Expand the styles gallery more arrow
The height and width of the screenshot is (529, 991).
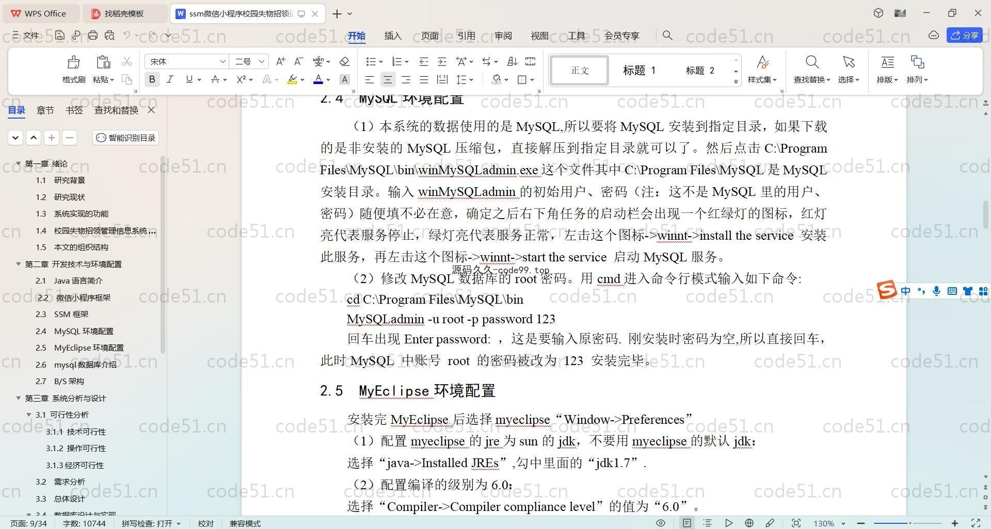tap(736, 81)
